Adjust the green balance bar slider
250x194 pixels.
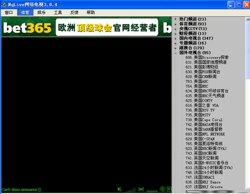coord(152,191)
